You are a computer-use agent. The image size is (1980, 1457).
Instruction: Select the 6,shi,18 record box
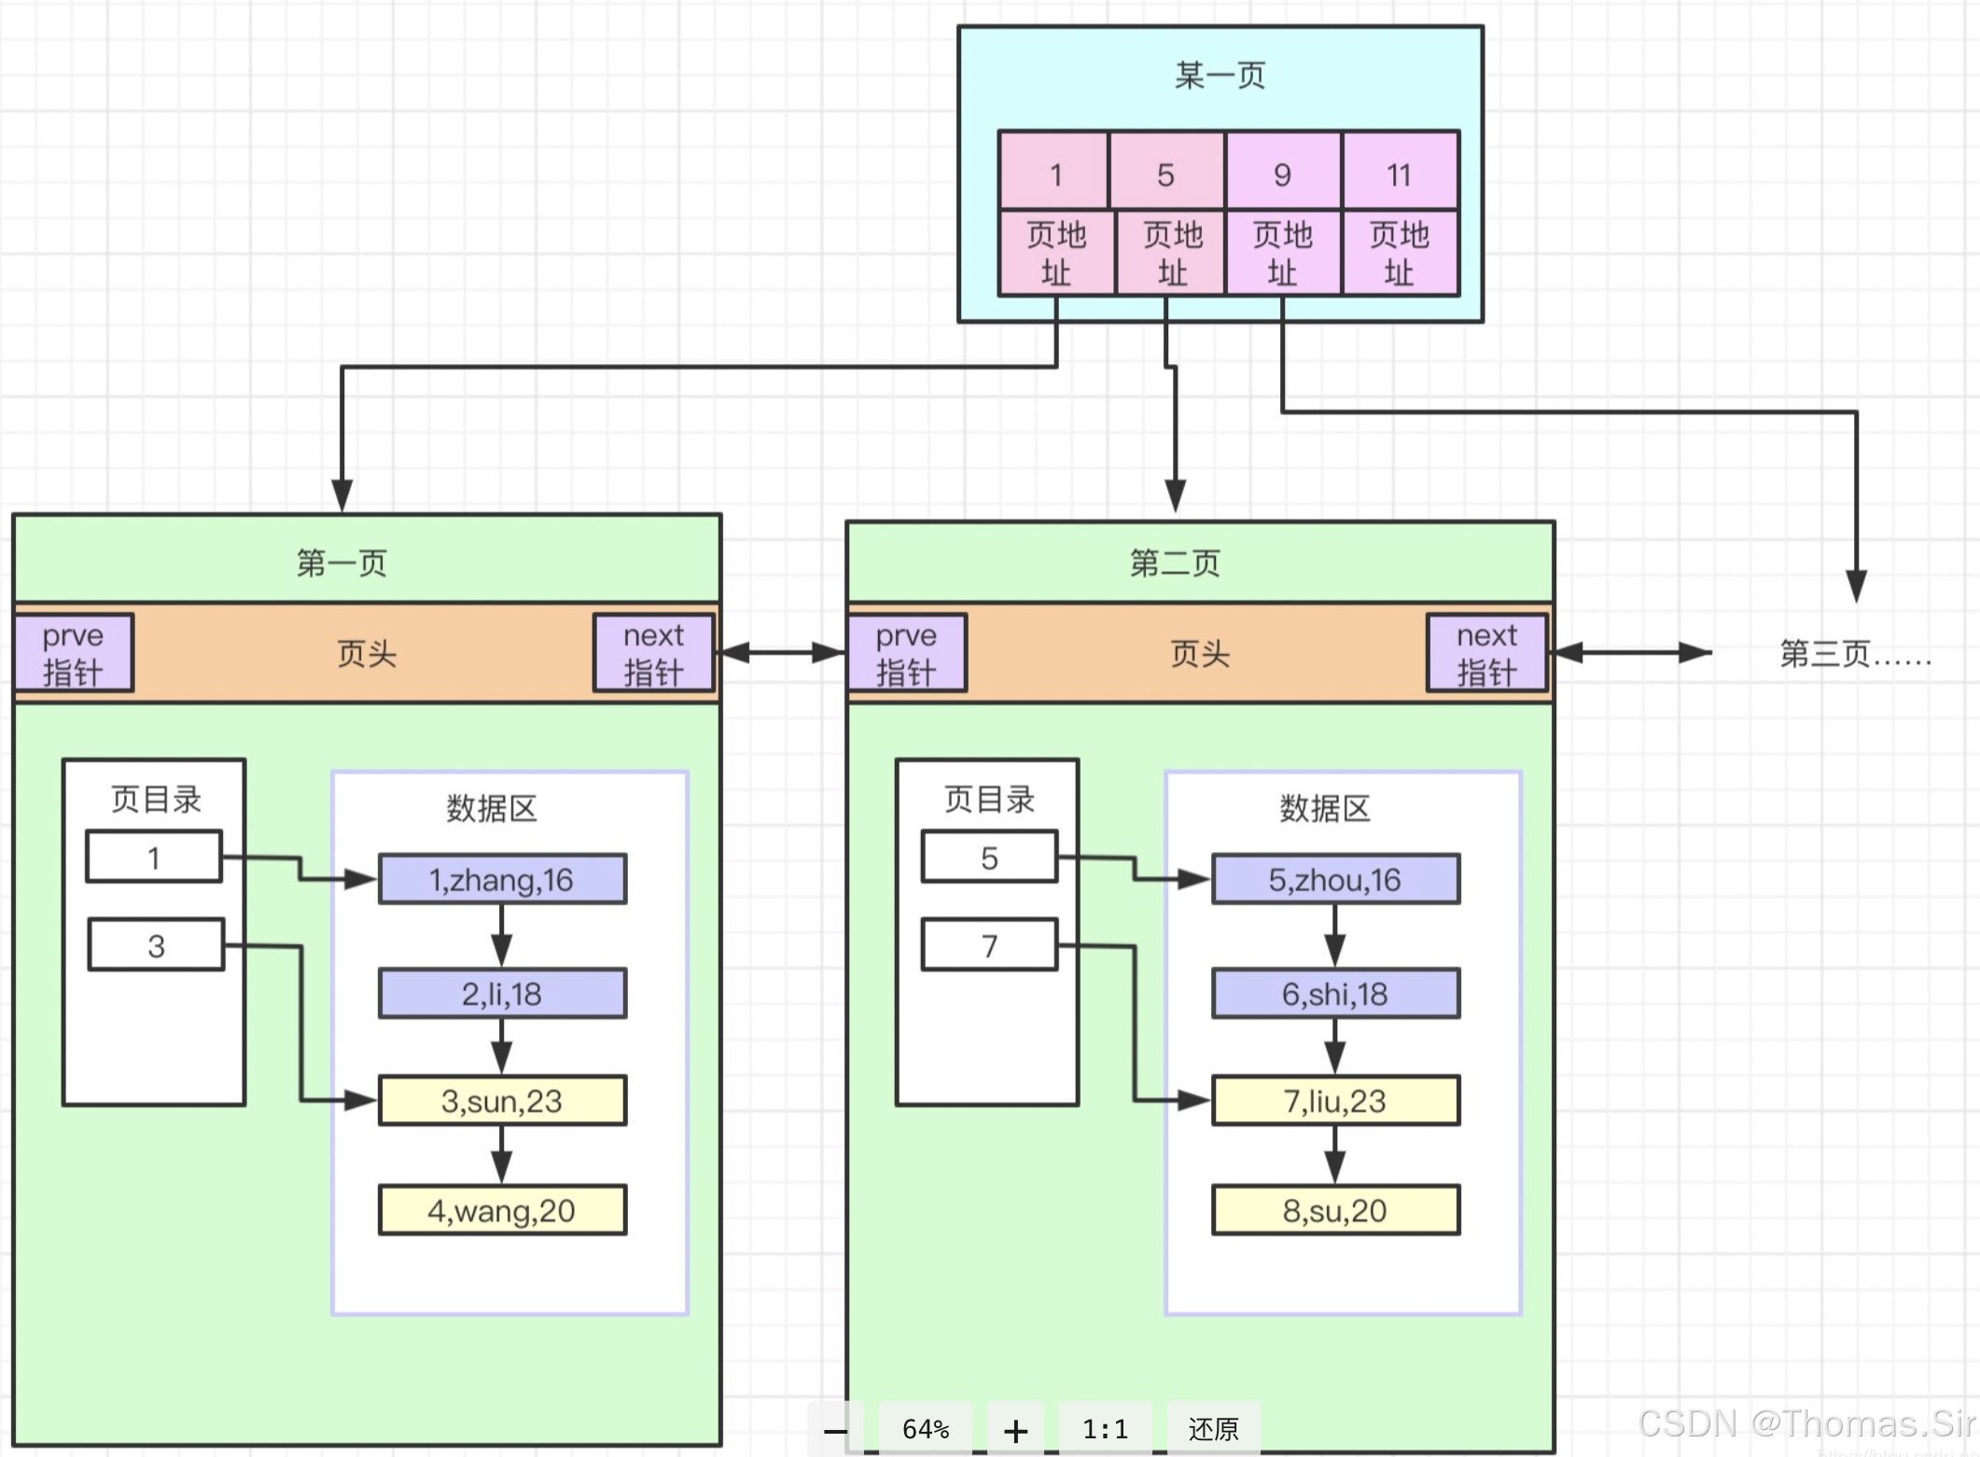click(x=1335, y=994)
